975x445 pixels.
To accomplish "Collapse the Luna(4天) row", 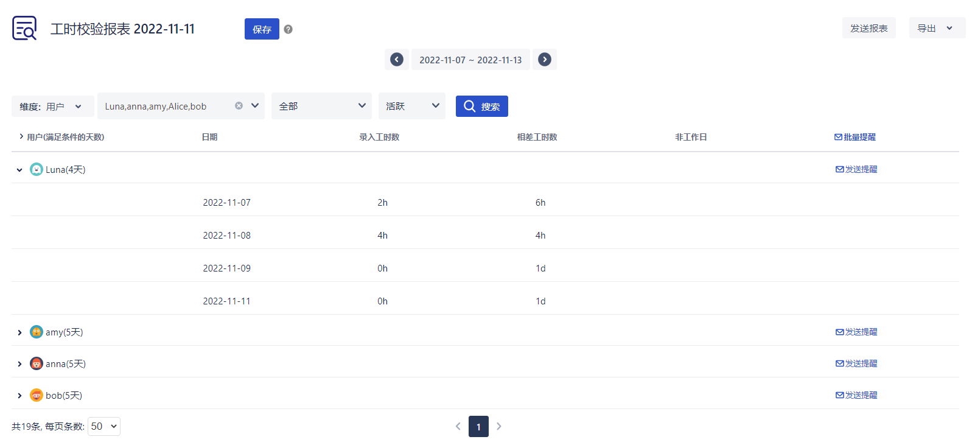I will pos(19,170).
